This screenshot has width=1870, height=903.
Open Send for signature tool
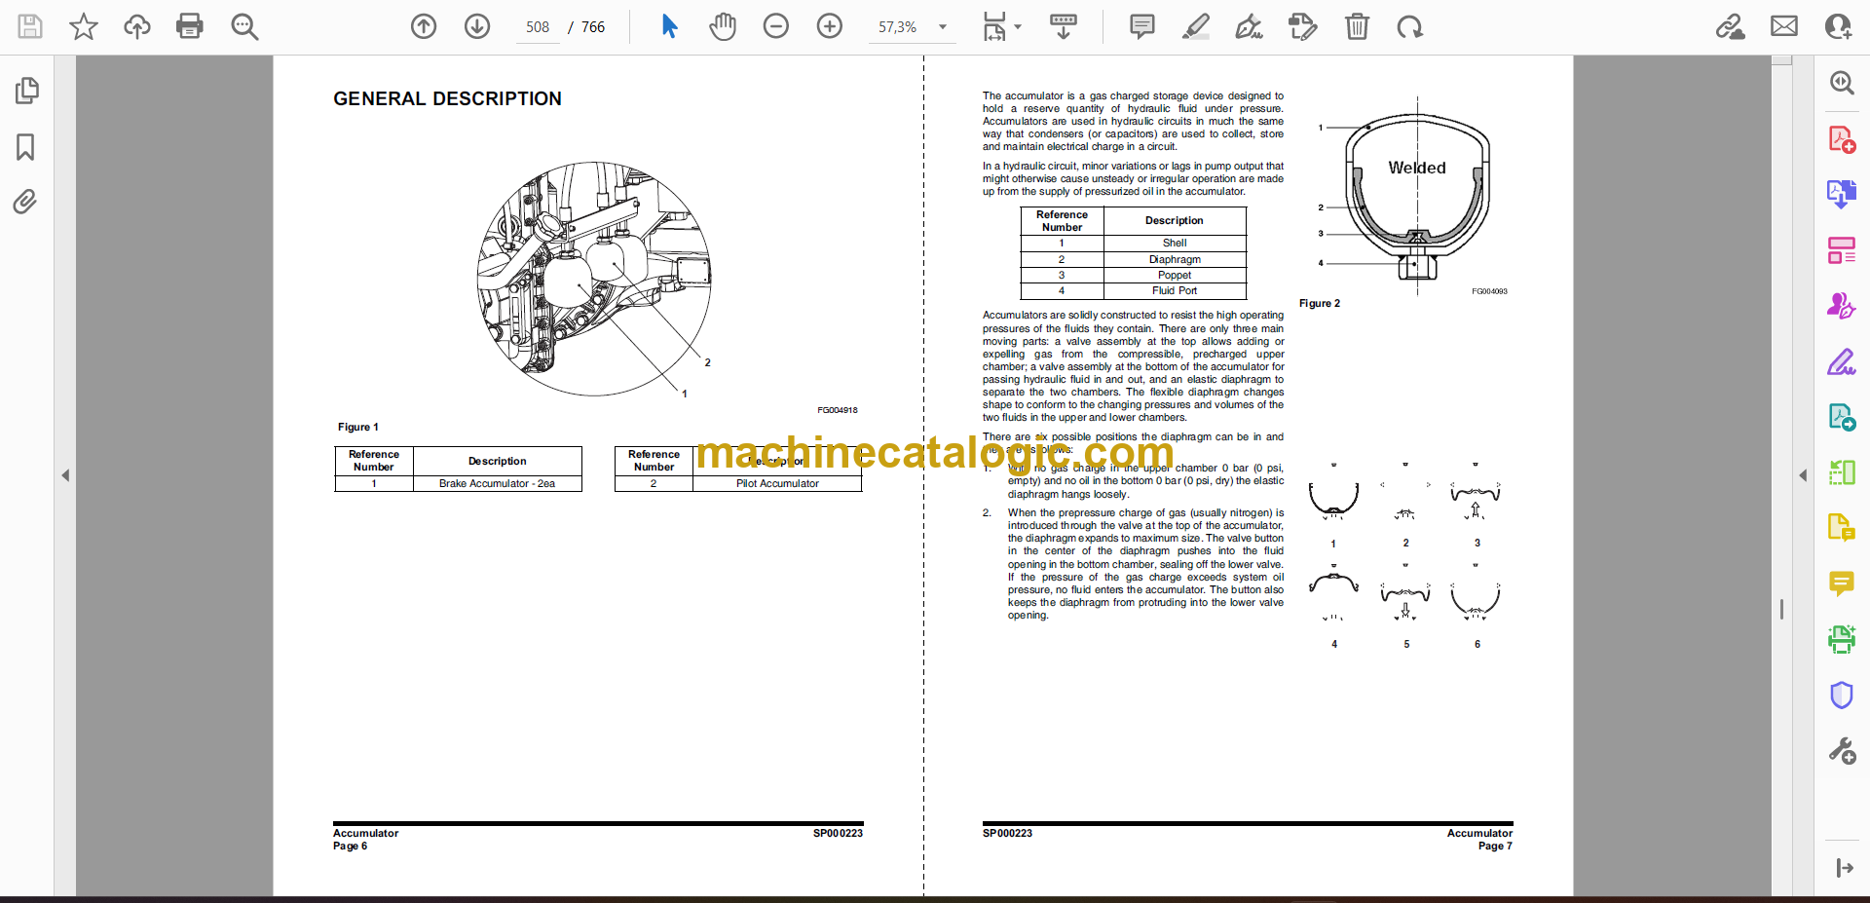click(x=1842, y=306)
